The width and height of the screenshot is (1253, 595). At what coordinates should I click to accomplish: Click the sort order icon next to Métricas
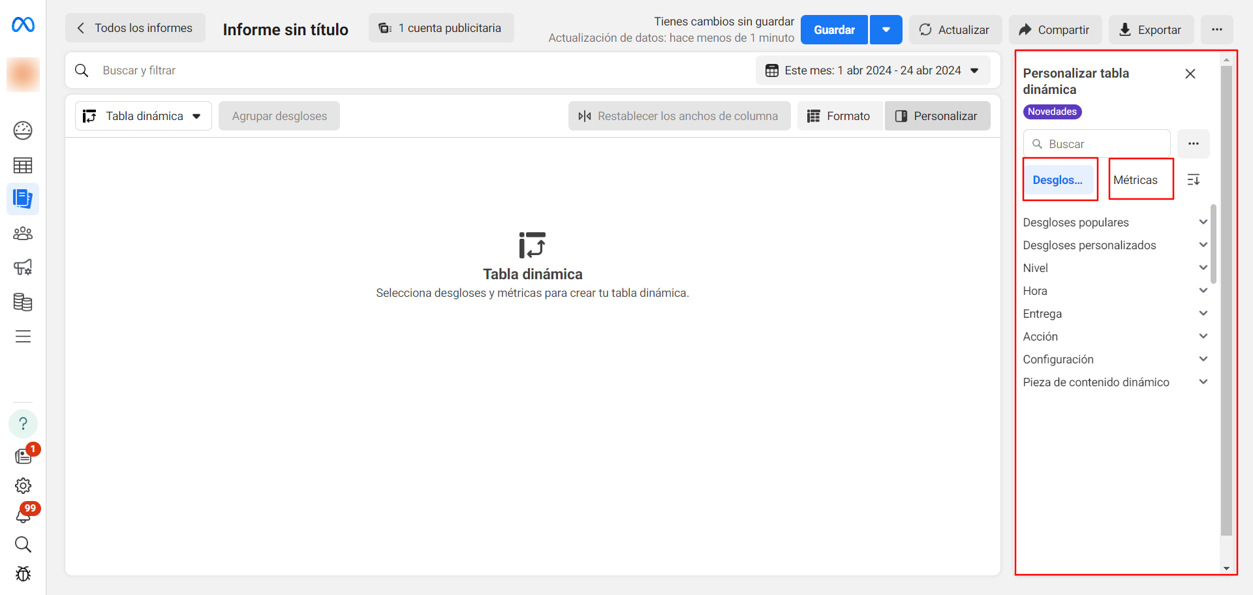coord(1194,180)
